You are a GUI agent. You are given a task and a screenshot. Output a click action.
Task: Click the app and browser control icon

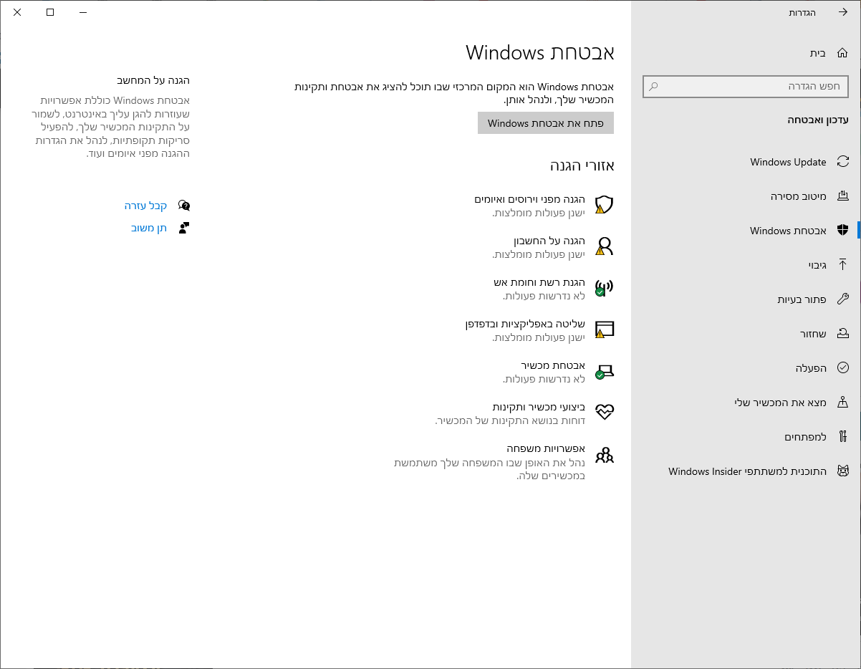(x=605, y=329)
